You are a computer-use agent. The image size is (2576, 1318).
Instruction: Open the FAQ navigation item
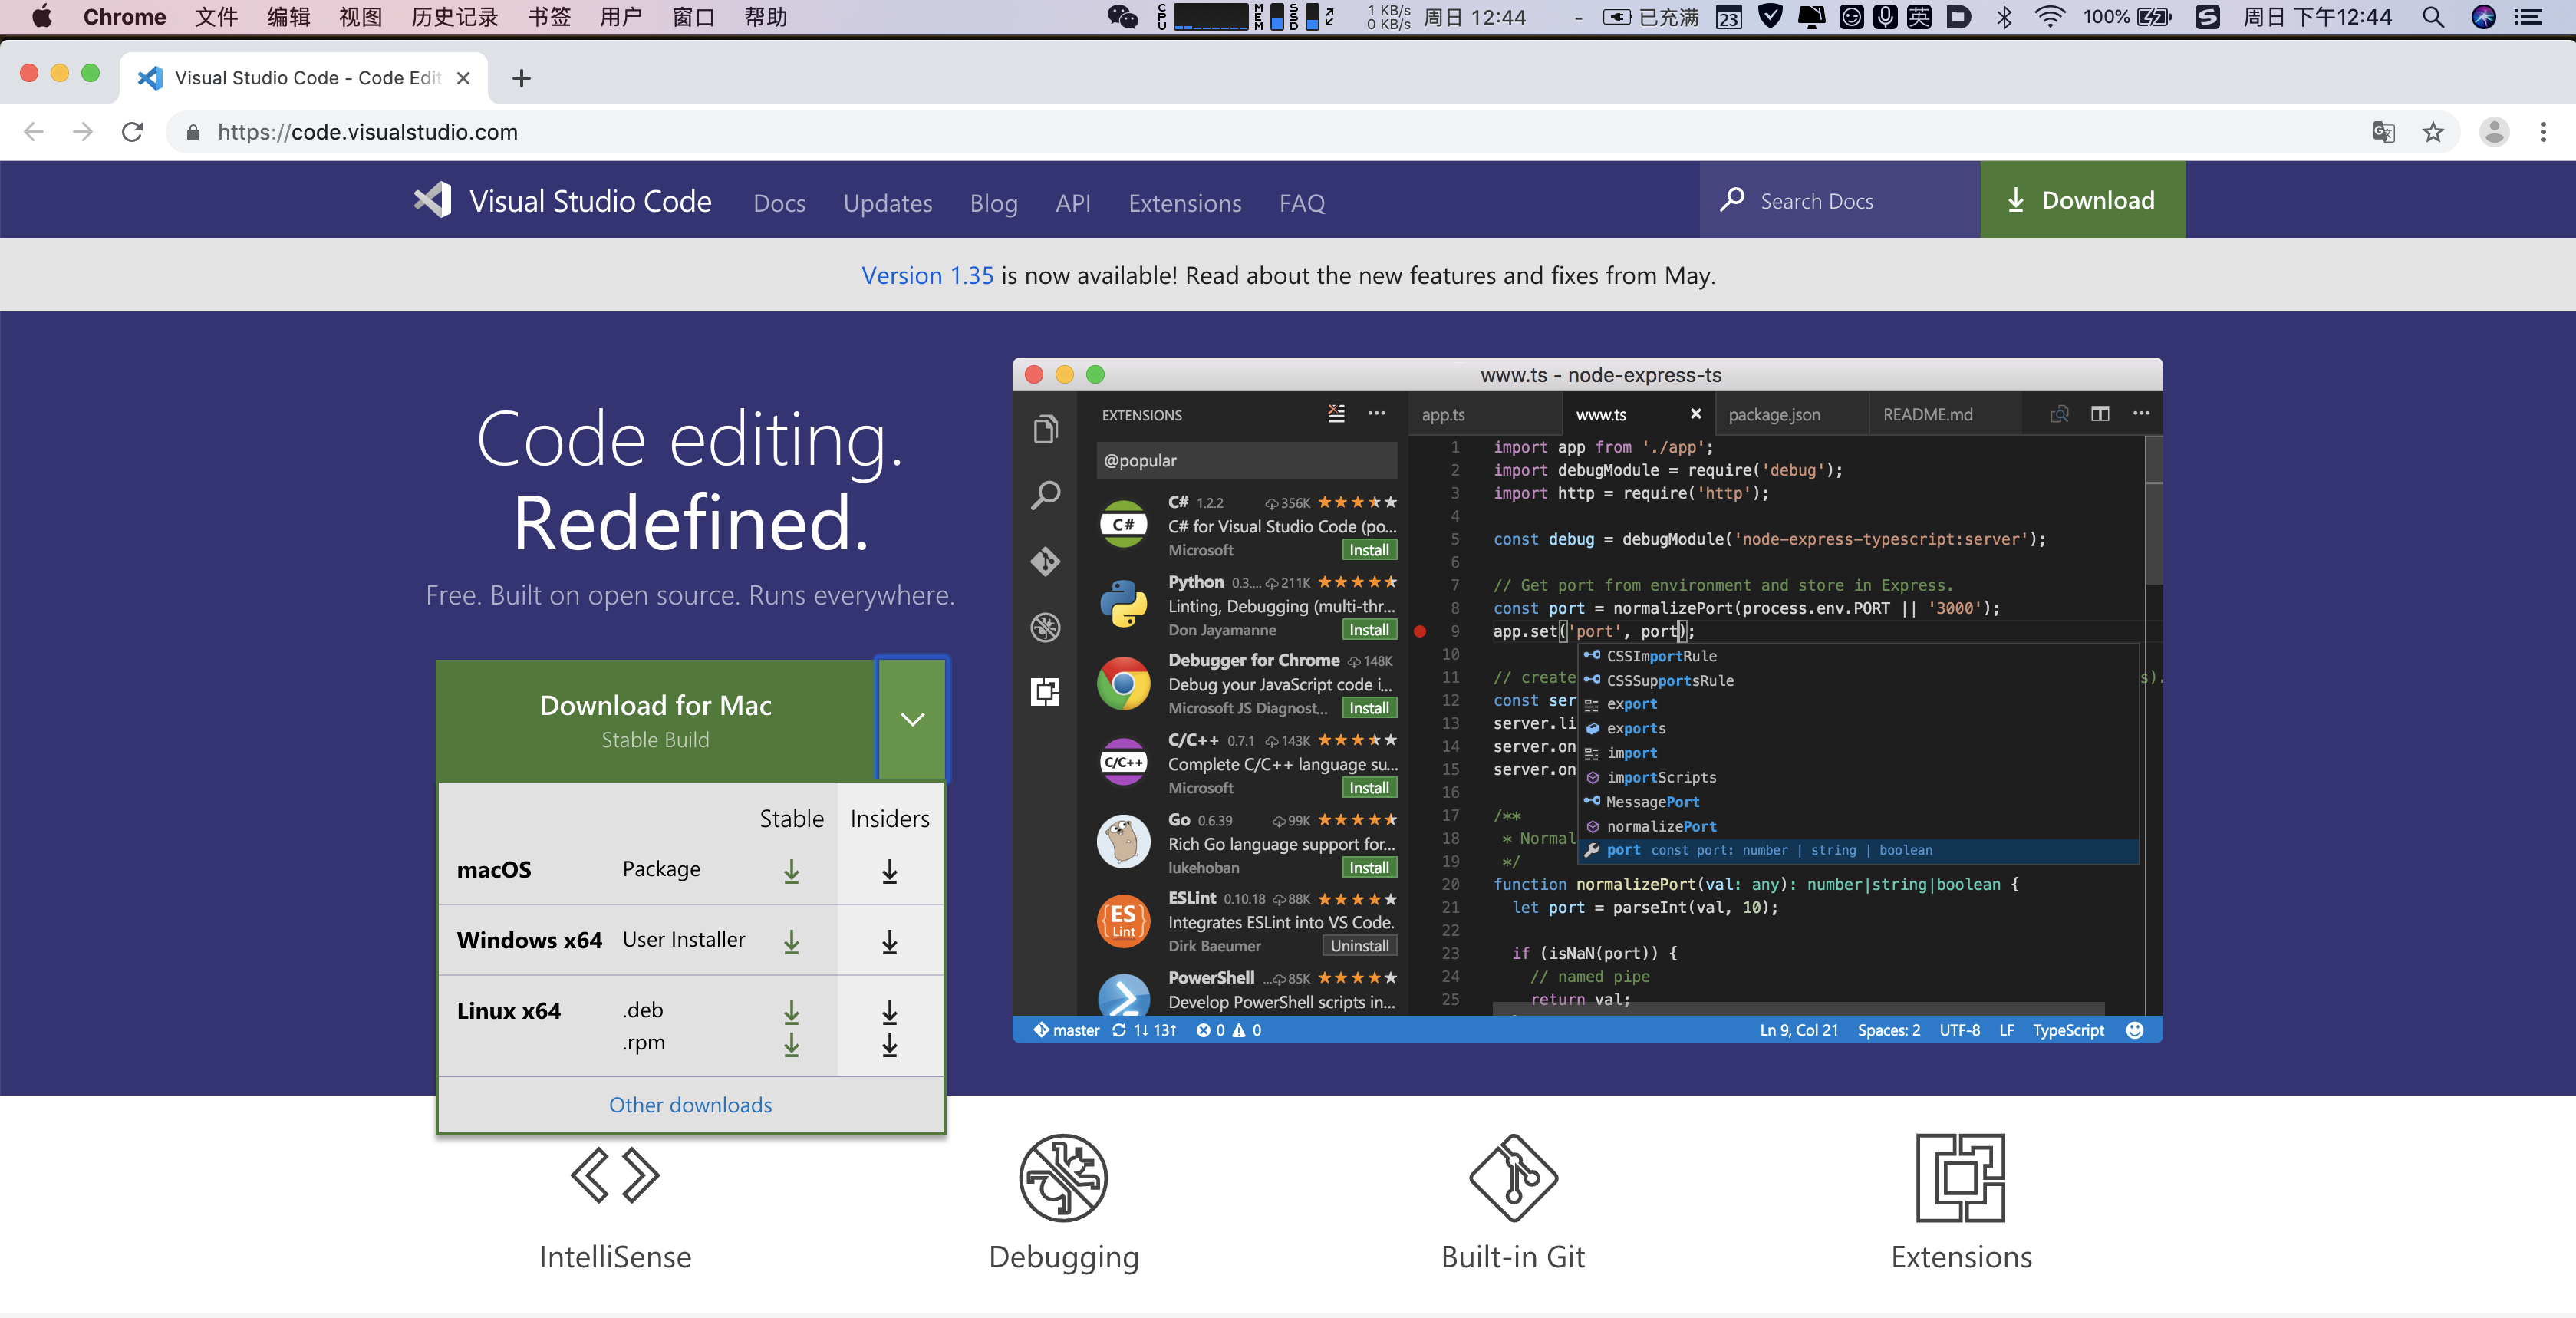tap(1301, 203)
